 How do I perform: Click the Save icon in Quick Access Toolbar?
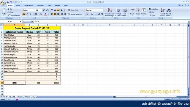(x=8, y=2)
